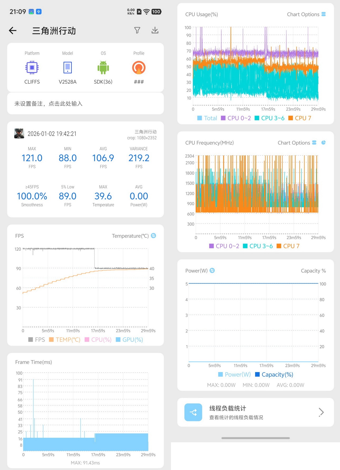Expand thread load statistics chevron
Image resolution: width=340 pixels, height=470 pixels.
coord(321,412)
